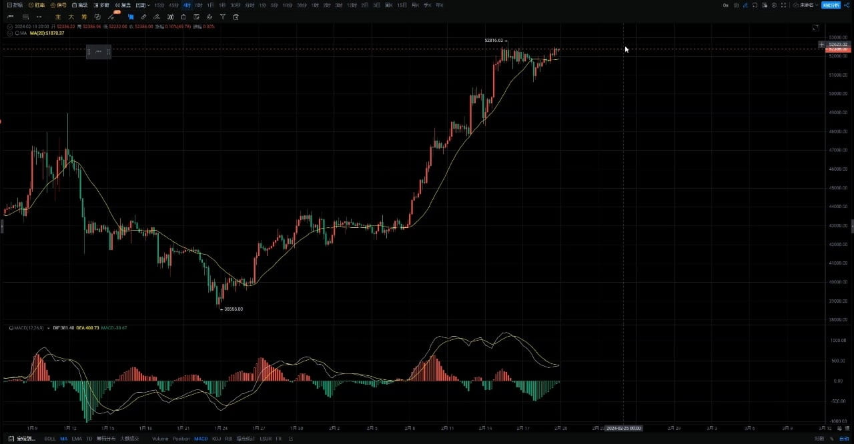854x444 pixels.
Task: Click the indicator settings icon after FR
Action: [x=291, y=439]
